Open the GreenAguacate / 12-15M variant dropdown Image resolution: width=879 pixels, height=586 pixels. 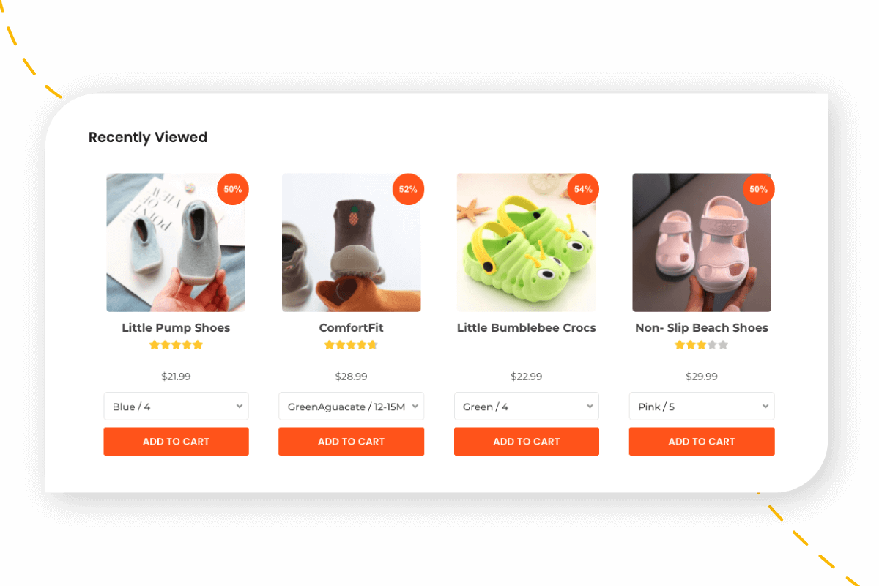(351, 407)
